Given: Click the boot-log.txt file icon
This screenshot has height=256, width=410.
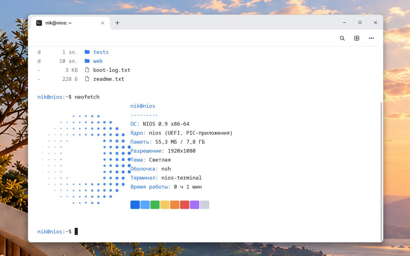Looking at the screenshot, I should tap(87, 70).
